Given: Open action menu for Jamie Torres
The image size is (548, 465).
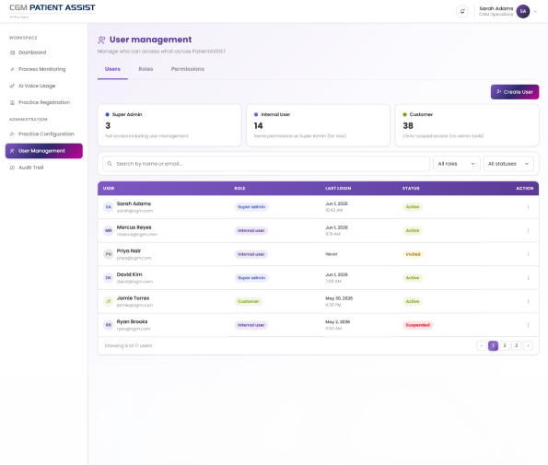Looking at the screenshot, I should click(x=528, y=301).
